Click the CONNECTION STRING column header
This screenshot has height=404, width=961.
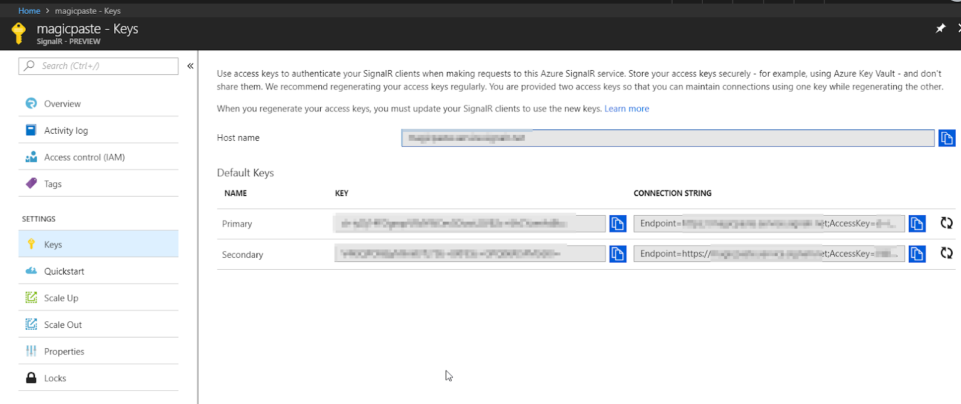(x=673, y=193)
